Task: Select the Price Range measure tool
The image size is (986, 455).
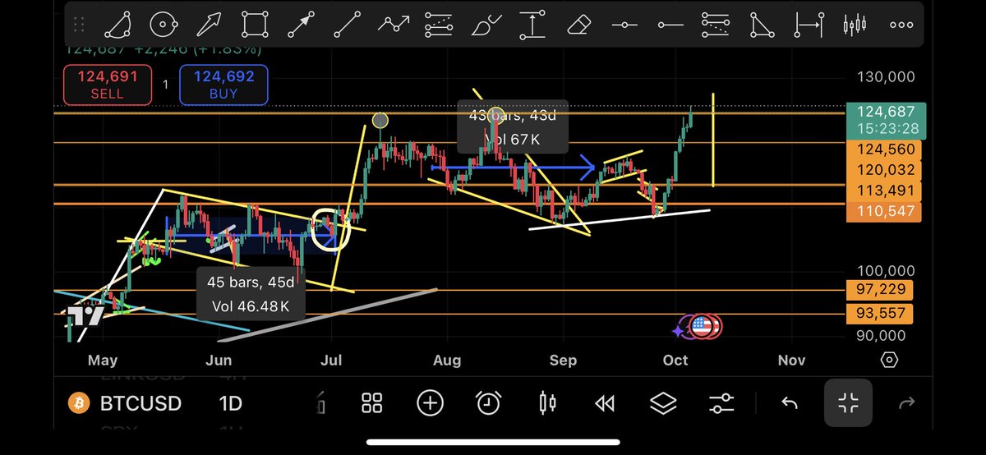Action: pyautogui.click(x=532, y=25)
